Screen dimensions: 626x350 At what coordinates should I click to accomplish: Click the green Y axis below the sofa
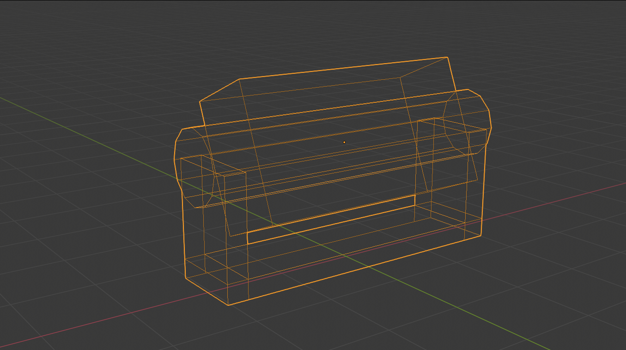point(462,309)
